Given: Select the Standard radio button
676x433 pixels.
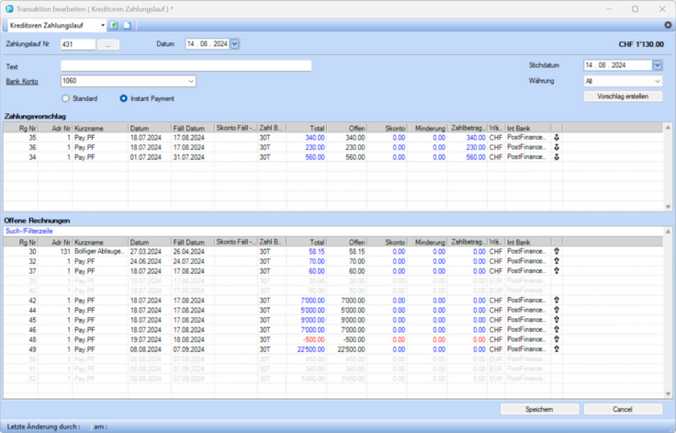Looking at the screenshot, I should (x=65, y=98).
